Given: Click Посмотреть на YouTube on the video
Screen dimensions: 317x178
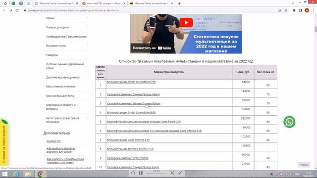Looking at the screenshot, I should tap(152, 48).
